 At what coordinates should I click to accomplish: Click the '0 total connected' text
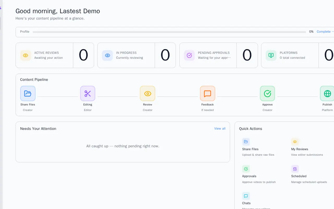(x=292, y=58)
